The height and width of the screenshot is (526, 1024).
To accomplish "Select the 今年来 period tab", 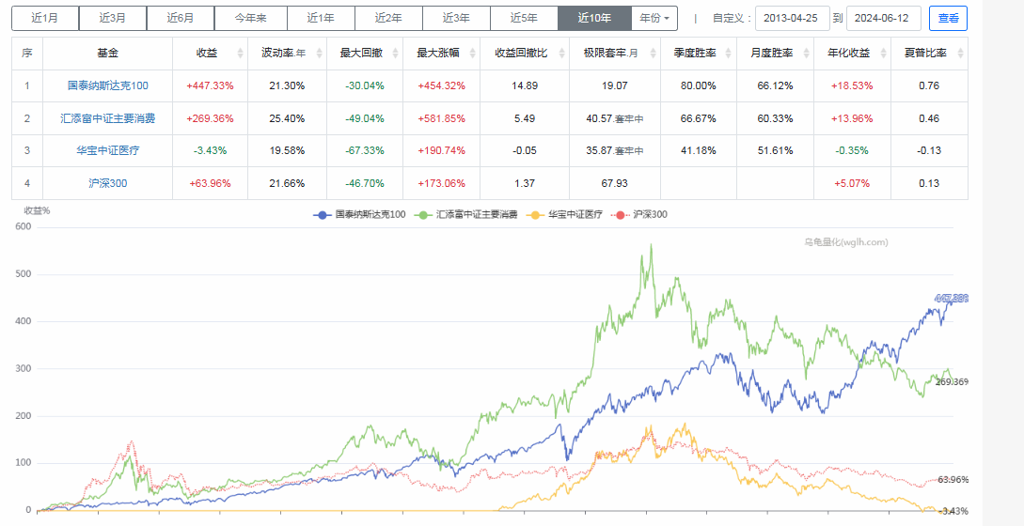I will pyautogui.click(x=250, y=18).
